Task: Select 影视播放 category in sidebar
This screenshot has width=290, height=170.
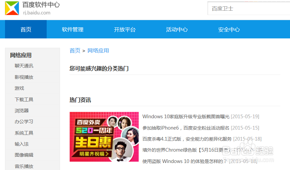Action: tap(24, 77)
